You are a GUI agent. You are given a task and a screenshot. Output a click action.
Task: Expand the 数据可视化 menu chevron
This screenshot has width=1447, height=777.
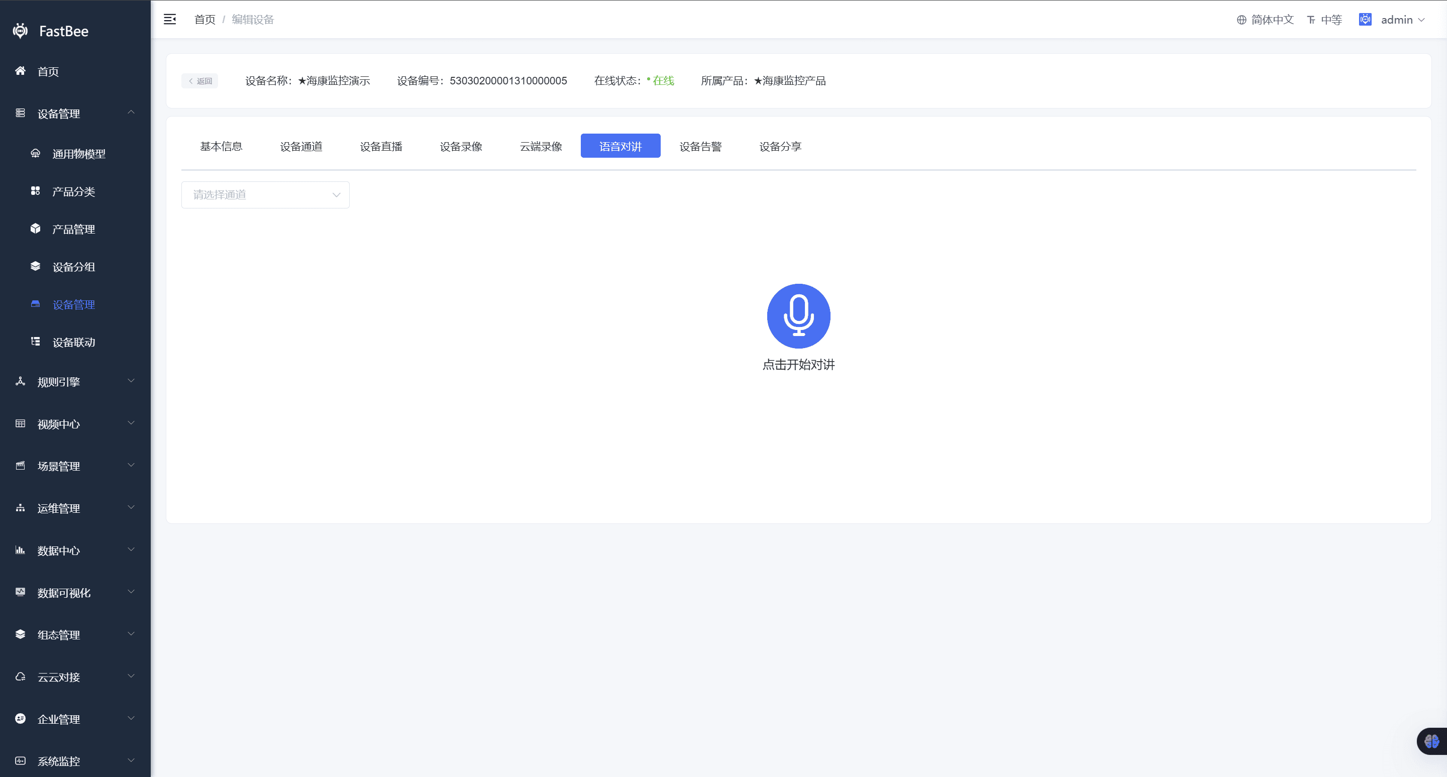click(131, 591)
